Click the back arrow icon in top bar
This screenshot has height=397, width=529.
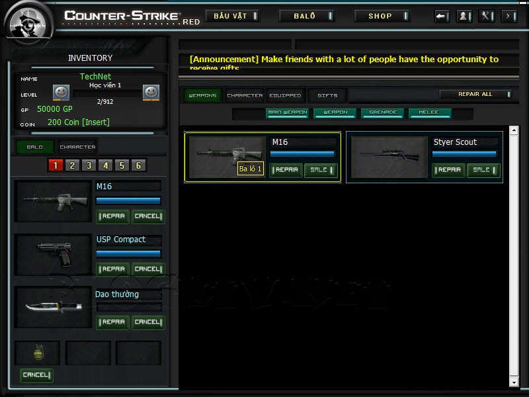pyautogui.click(x=442, y=16)
